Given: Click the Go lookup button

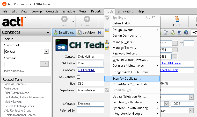Looking at the screenshot, I should tap(44, 64).
